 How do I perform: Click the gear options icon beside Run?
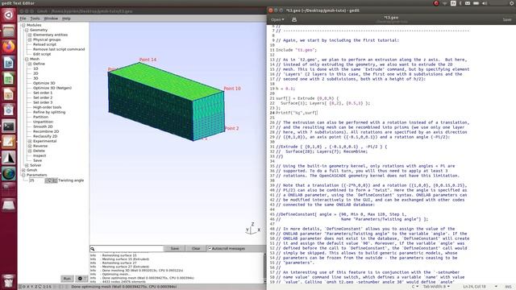pos(80,279)
